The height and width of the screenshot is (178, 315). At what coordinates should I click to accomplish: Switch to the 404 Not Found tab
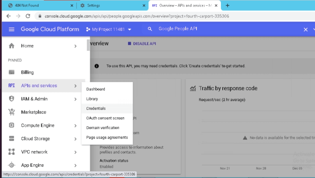(40, 5)
